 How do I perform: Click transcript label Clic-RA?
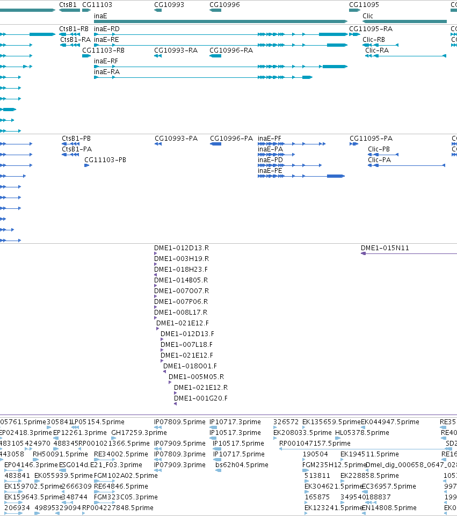point(377,50)
